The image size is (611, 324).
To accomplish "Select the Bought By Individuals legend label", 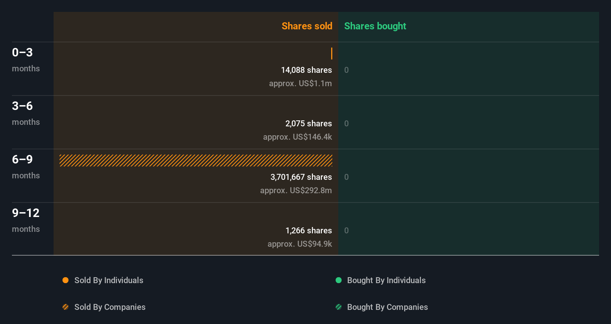I will pyautogui.click(x=386, y=280).
